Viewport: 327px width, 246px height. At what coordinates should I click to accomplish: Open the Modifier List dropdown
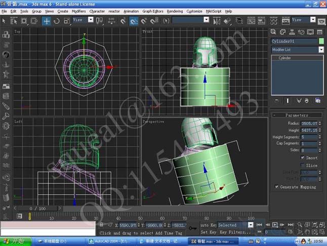click(321, 50)
